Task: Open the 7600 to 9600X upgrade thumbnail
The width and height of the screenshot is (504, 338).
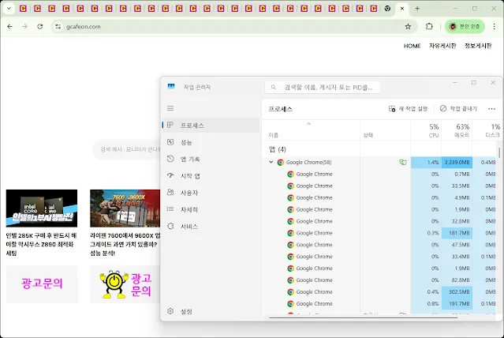Action: tap(125, 208)
